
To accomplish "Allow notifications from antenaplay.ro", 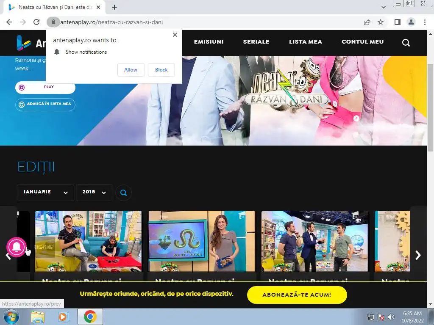I will click(131, 70).
